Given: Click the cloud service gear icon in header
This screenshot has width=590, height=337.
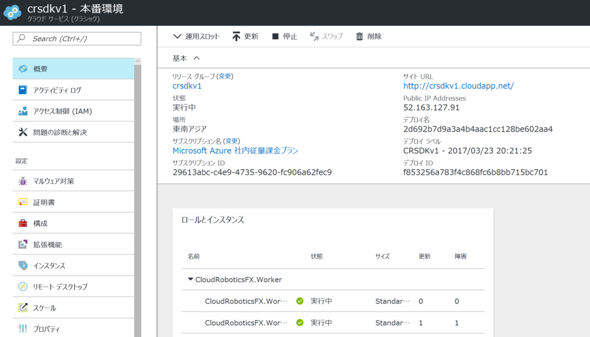Looking at the screenshot, I should (x=13, y=13).
